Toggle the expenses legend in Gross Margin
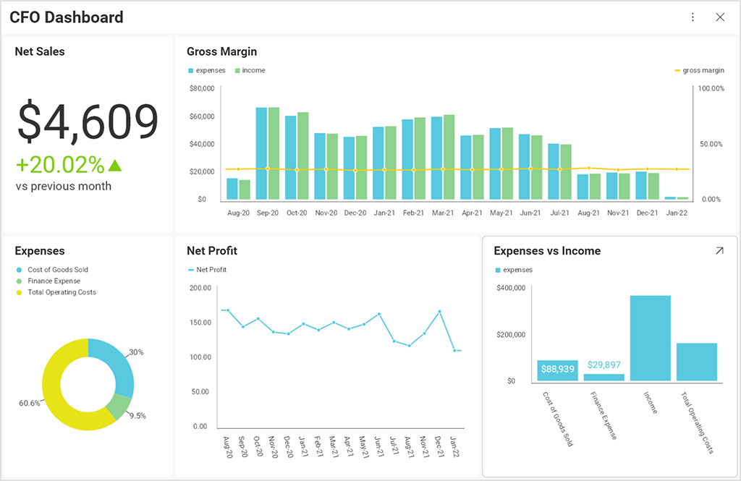The image size is (741, 481). [207, 71]
